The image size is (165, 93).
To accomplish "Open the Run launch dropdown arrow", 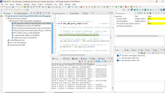I will pos(123,7).
